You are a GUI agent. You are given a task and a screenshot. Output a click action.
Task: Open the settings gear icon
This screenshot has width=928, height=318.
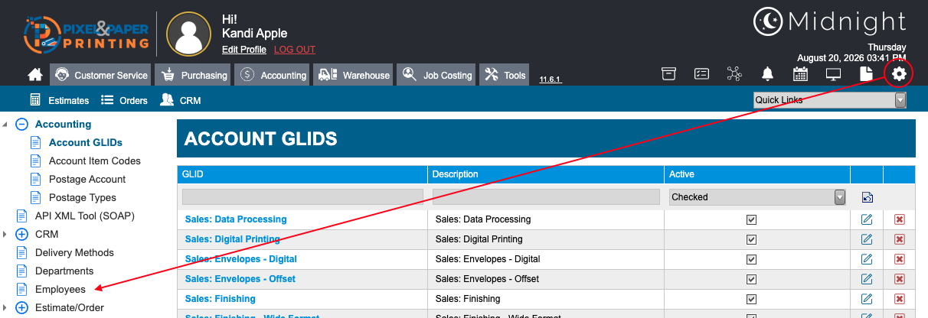tap(899, 74)
